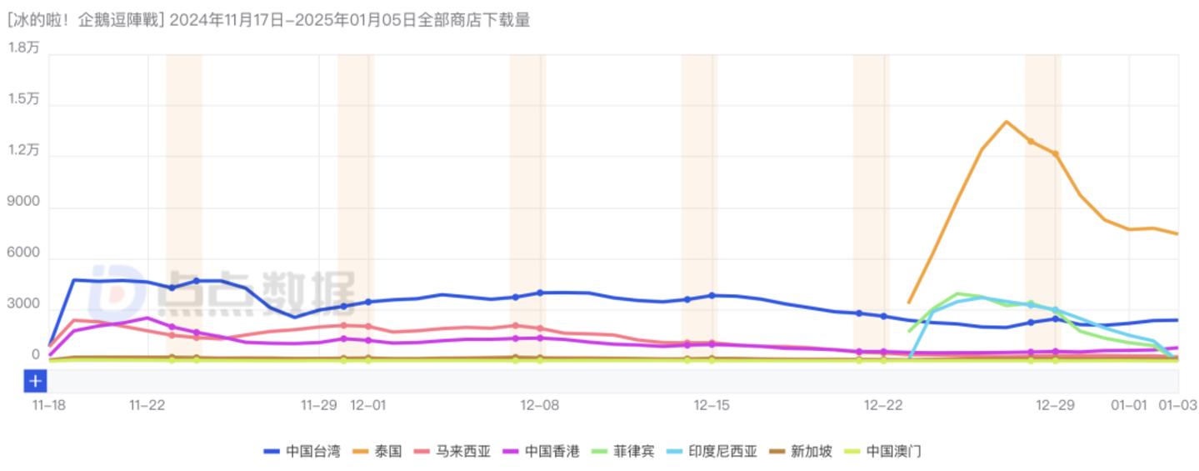Screen dimensions: 1199x471
Task: Click the 中国台湾 blue legend color marker
Action: click(272, 452)
